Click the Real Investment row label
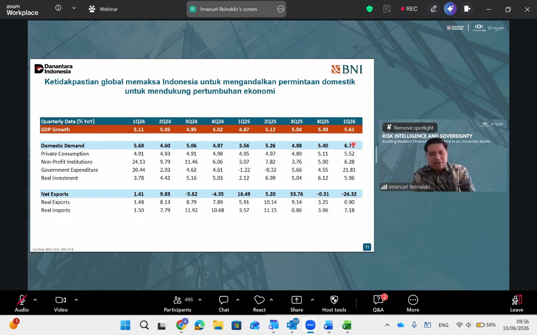The image size is (537, 335). (59, 178)
